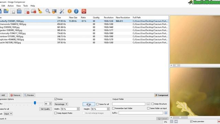The height and width of the screenshot is (124, 220).
Task: Click the bottom compressed preview image
Action: point(195,92)
